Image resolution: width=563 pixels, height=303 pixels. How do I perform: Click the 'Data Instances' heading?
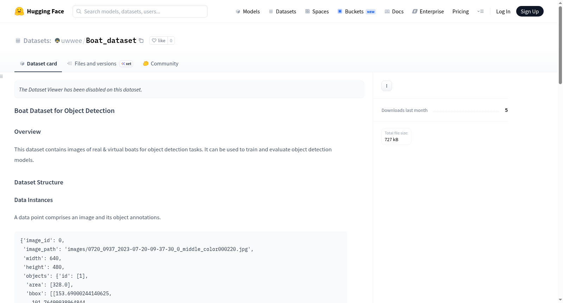[x=33, y=200]
